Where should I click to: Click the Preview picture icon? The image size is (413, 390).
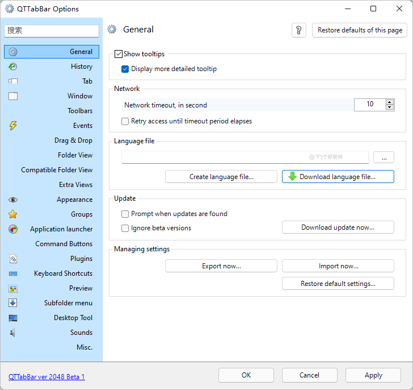[x=13, y=289]
